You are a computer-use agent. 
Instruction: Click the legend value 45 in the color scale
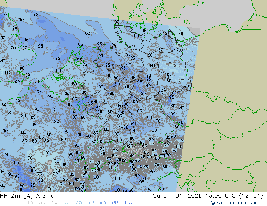pos(54,203)
